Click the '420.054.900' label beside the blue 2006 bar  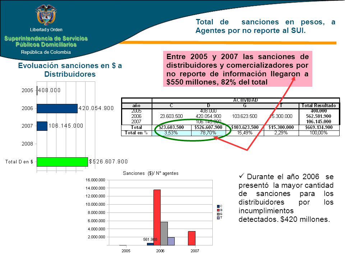point(96,108)
